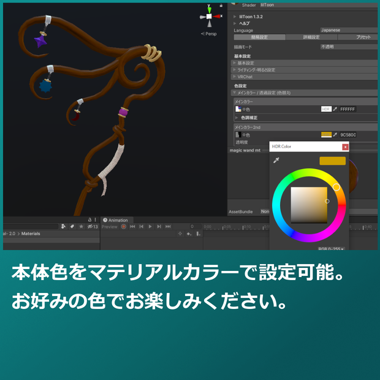This screenshot has height=380, width=380.
Task: Click the animation record button
Action: click(x=124, y=227)
